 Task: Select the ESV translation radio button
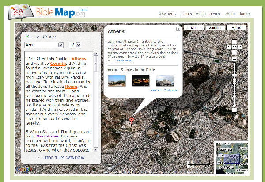(x=27, y=37)
